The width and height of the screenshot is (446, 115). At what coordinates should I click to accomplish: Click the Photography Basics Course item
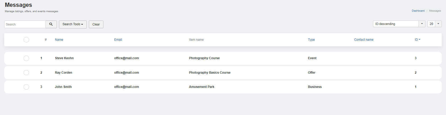[x=210, y=73]
